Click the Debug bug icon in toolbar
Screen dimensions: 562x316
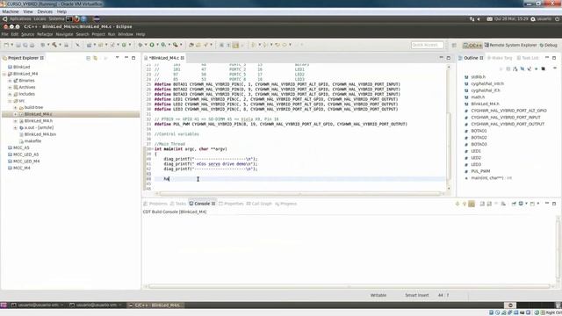pyautogui.click(x=140, y=45)
